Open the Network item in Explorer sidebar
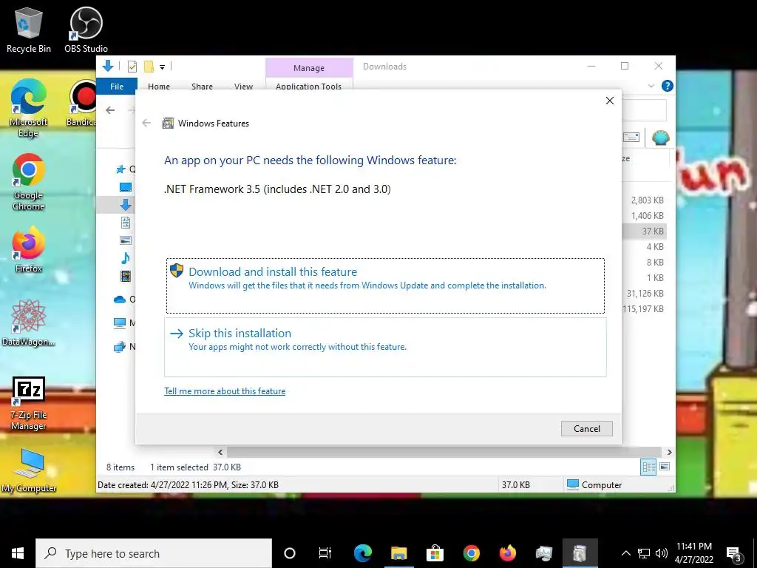The image size is (757, 568). pyautogui.click(x=124, y=346)
